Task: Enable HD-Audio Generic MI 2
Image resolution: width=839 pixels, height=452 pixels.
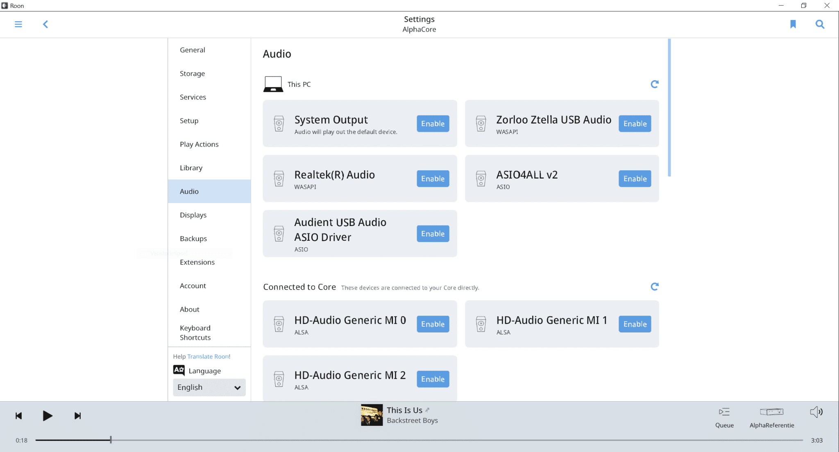Action: point(433,379)
